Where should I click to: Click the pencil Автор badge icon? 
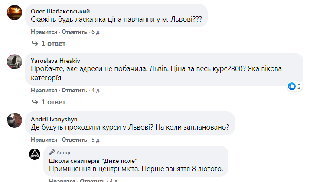pyautogui.click(x=52, y=153)
